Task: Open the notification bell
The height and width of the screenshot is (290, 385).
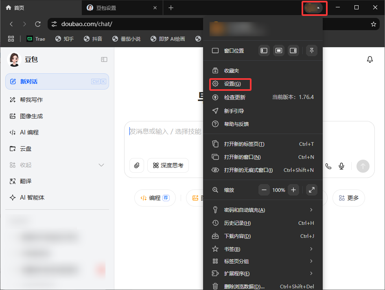Action: 370,60
